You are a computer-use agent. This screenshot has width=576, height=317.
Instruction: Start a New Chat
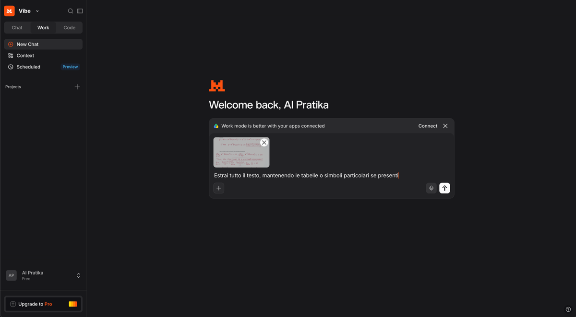pyautogui.click(x=43, y=44)
